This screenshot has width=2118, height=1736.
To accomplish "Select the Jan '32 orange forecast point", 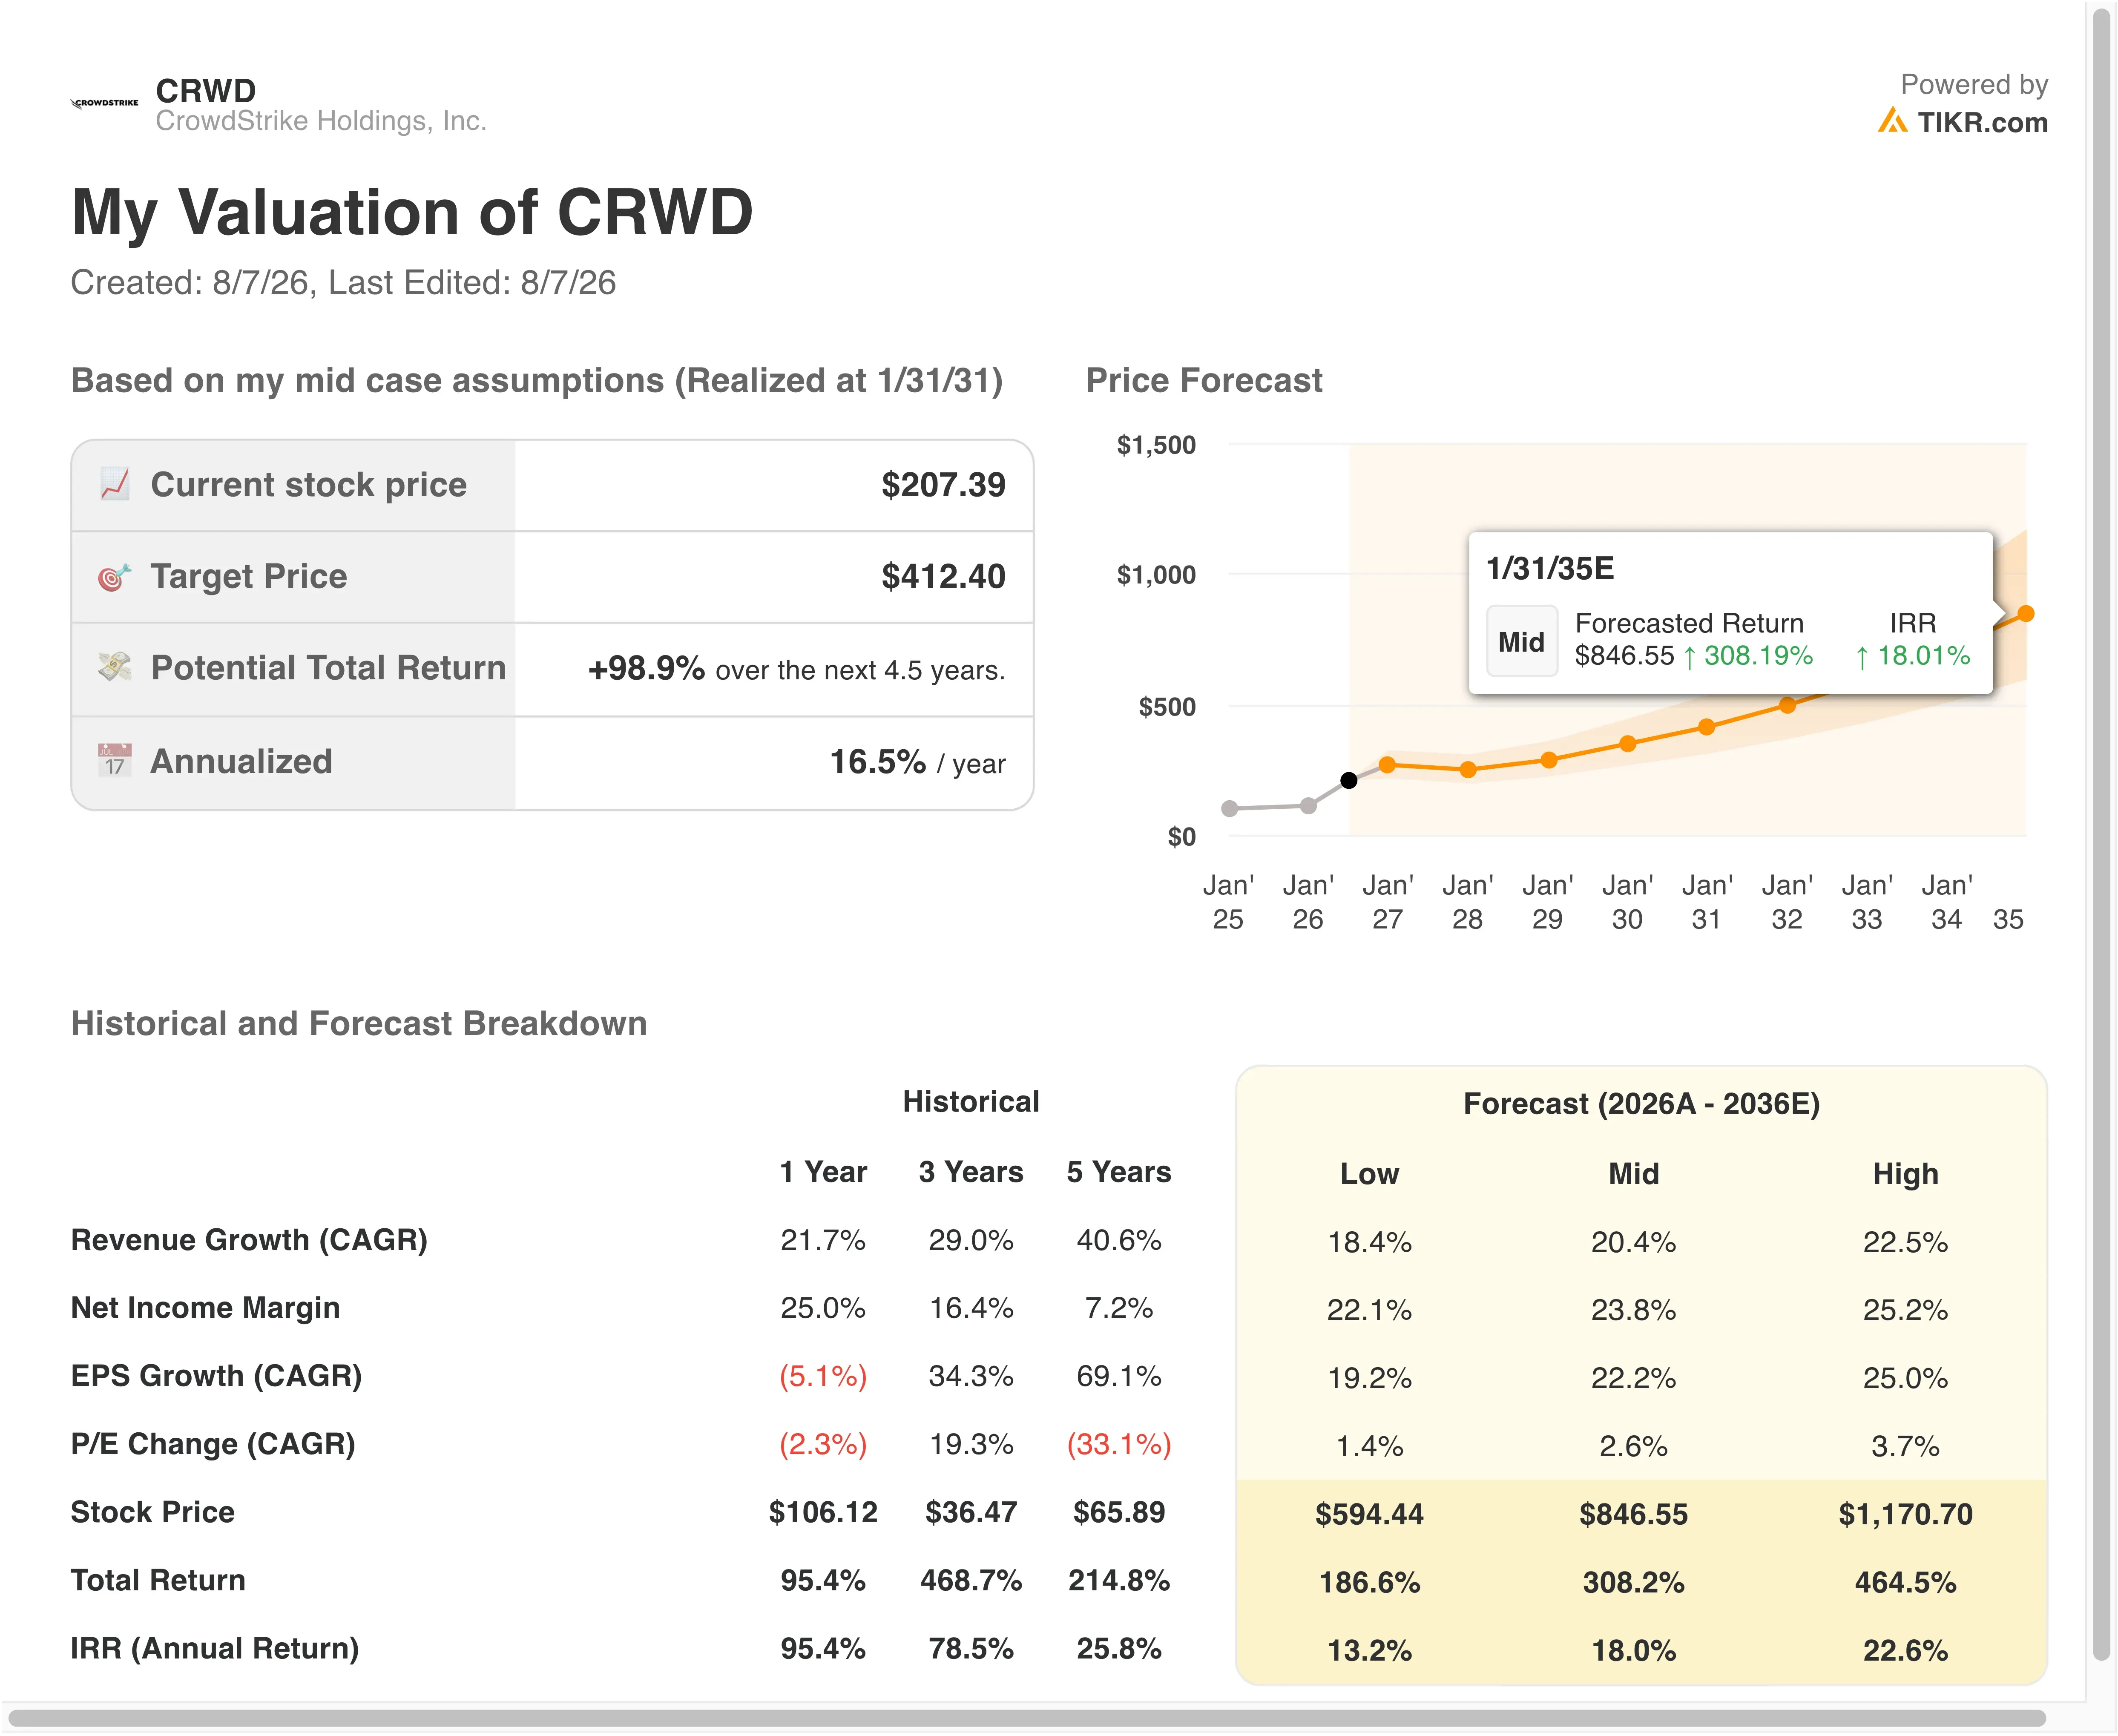I will 1788,705.
